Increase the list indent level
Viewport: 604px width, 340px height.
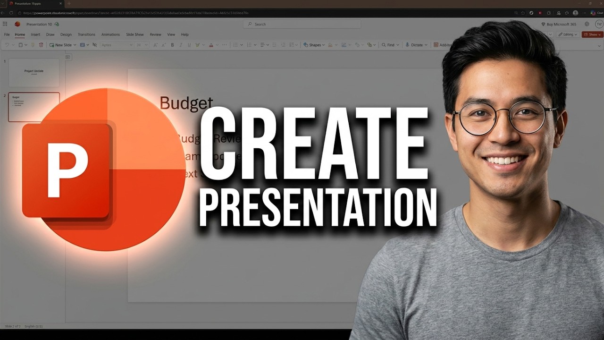pos(282,45)
